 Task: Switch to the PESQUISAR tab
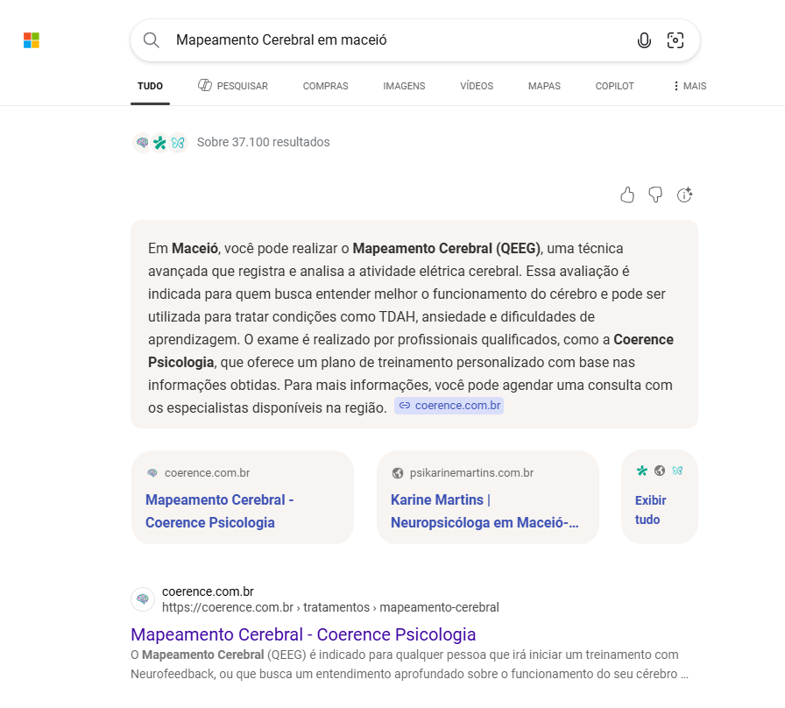[233, 86]
